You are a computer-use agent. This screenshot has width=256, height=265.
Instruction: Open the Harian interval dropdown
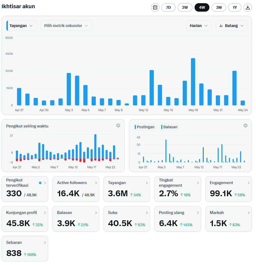pyautogui.click(x=199, y=26)
